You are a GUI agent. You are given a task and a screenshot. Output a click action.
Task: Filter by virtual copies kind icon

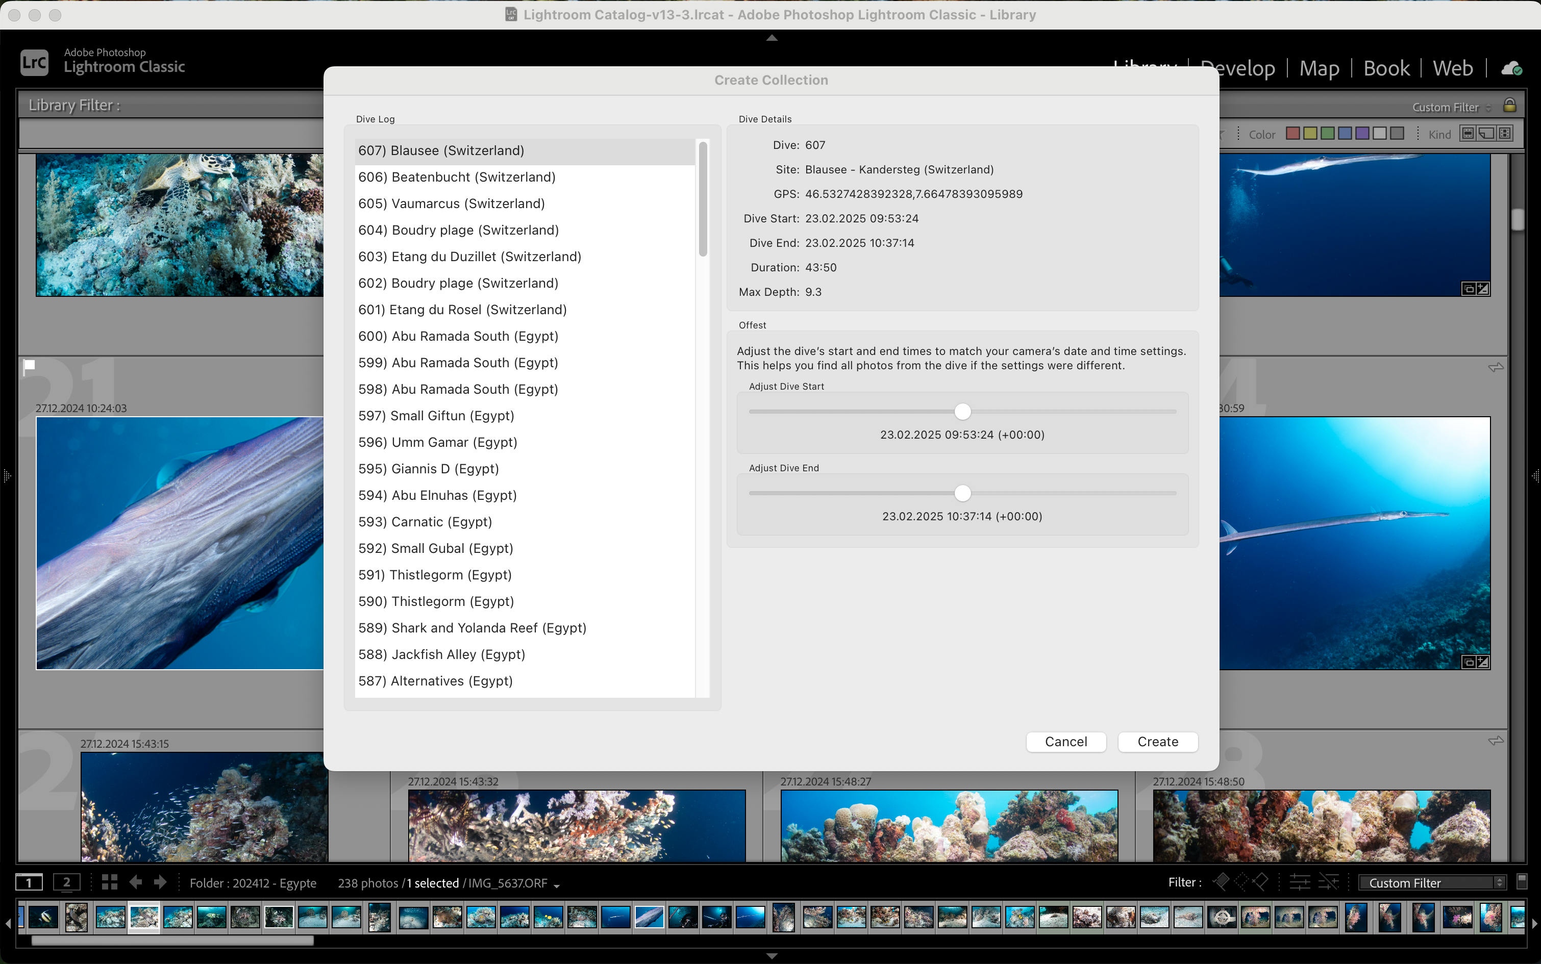(x=1486, y=133)
